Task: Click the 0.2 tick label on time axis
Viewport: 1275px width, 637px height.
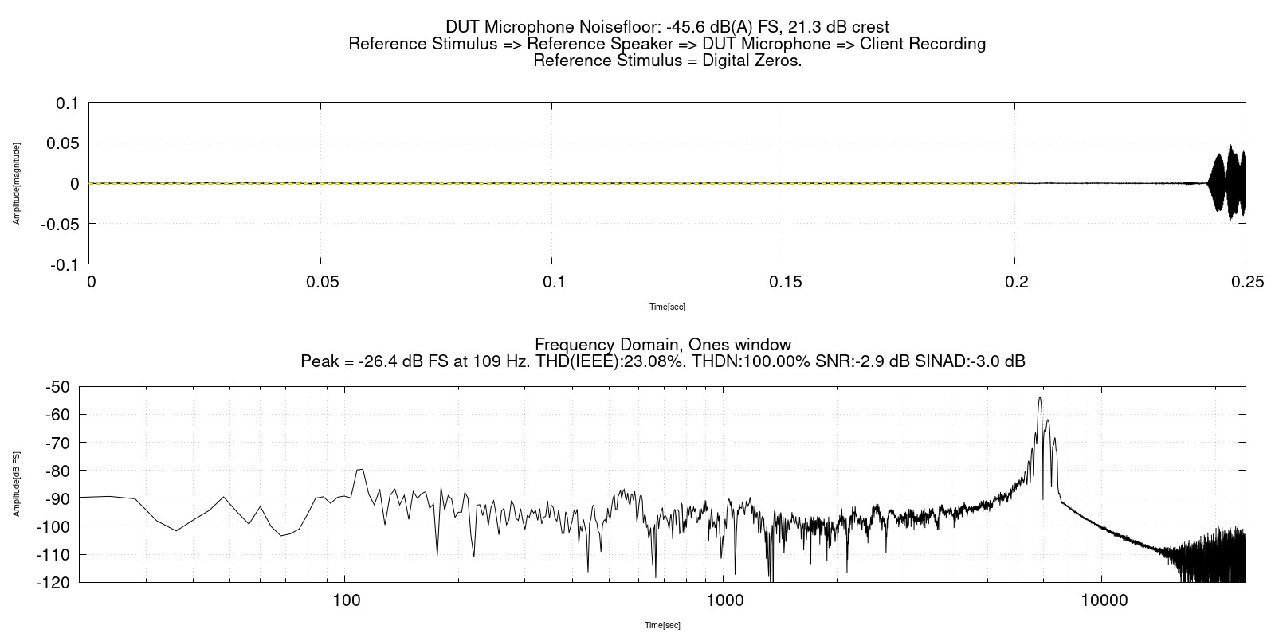Action: 1014,281
